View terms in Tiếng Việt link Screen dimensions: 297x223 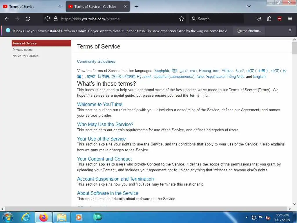point(235,77)
